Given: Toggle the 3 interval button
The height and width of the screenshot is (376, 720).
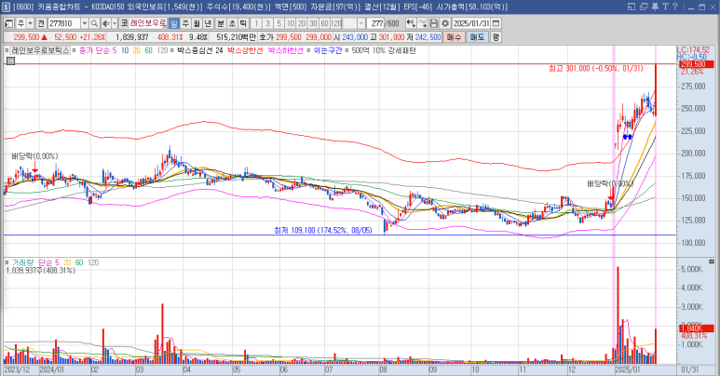Looking at the screenshot, I should point(267,23).
